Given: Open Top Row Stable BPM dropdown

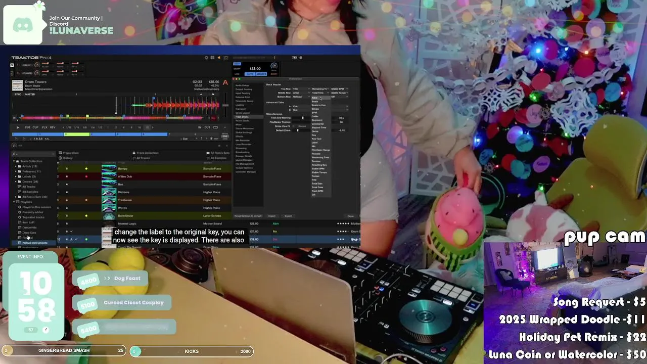Looking at the screenshot, I should pyautogui.click(x=340, y=89).
